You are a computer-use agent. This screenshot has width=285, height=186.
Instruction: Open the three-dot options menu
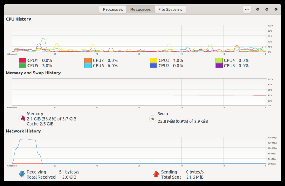pyautogui.click(x=247, y=9)
